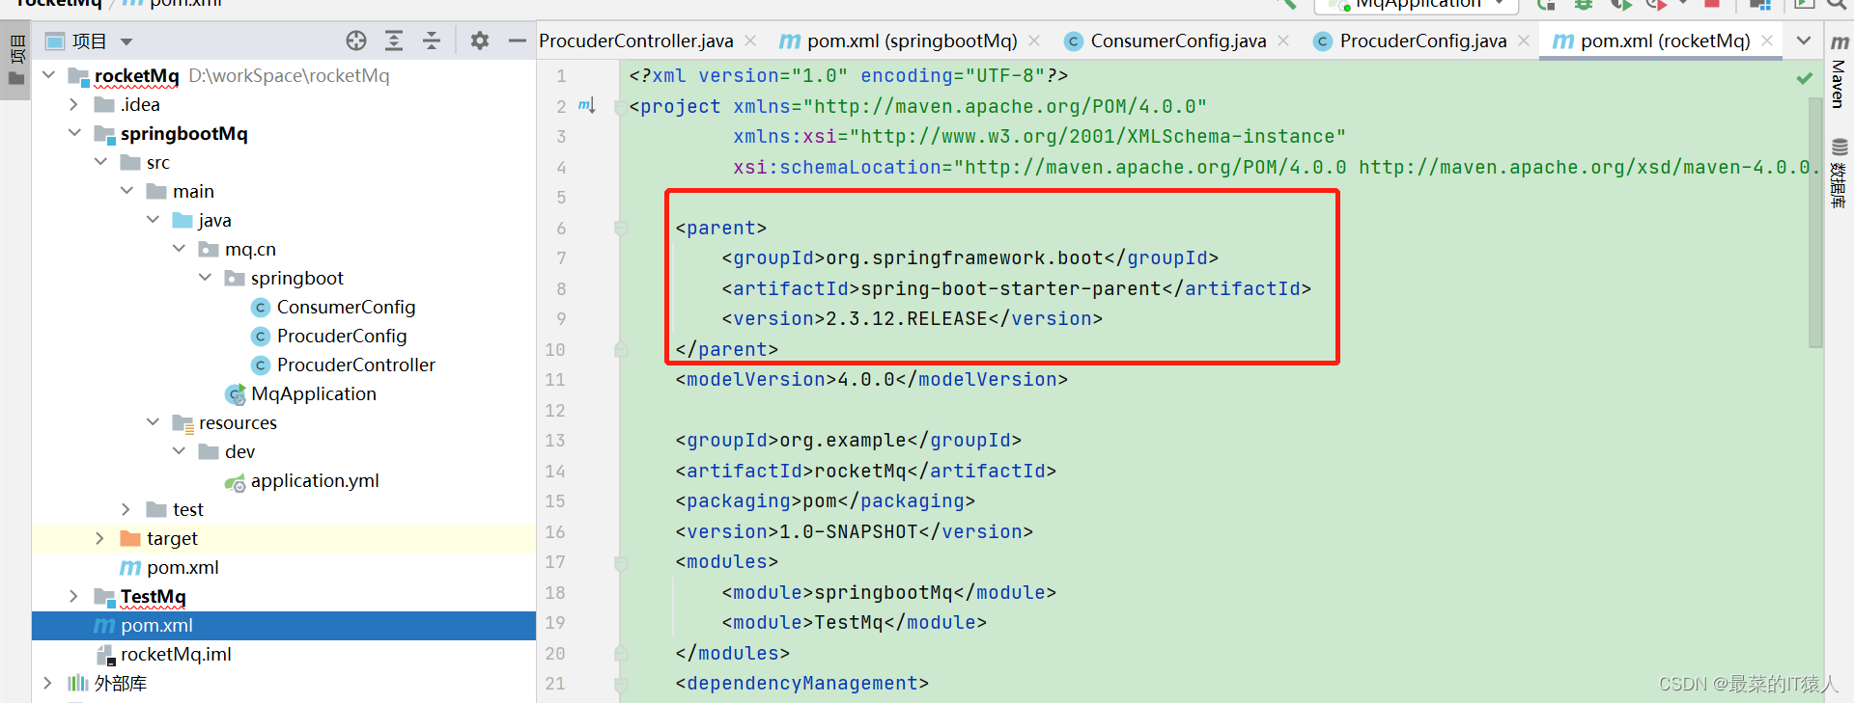Collapse the rocketMq root node
This screenshot has height=703, width=1854.
point(48,75)
